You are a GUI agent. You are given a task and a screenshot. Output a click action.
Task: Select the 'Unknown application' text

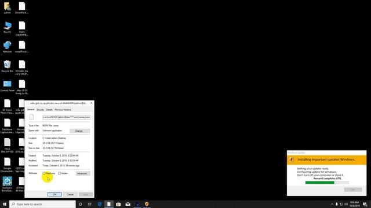click(52, 131)
